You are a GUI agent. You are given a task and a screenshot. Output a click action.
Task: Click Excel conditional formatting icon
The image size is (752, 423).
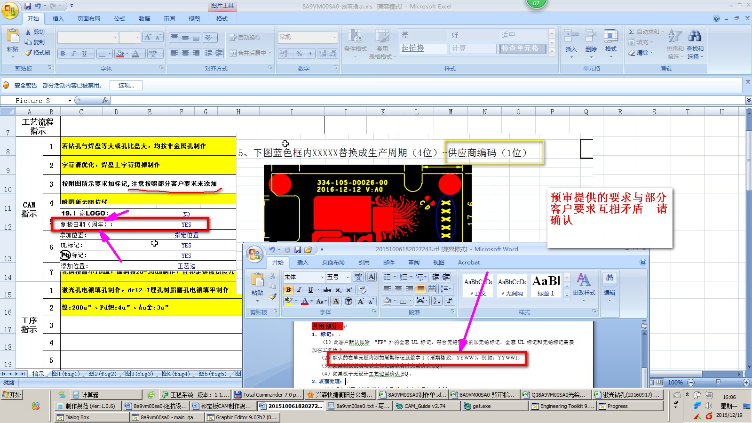click(355, 37)
